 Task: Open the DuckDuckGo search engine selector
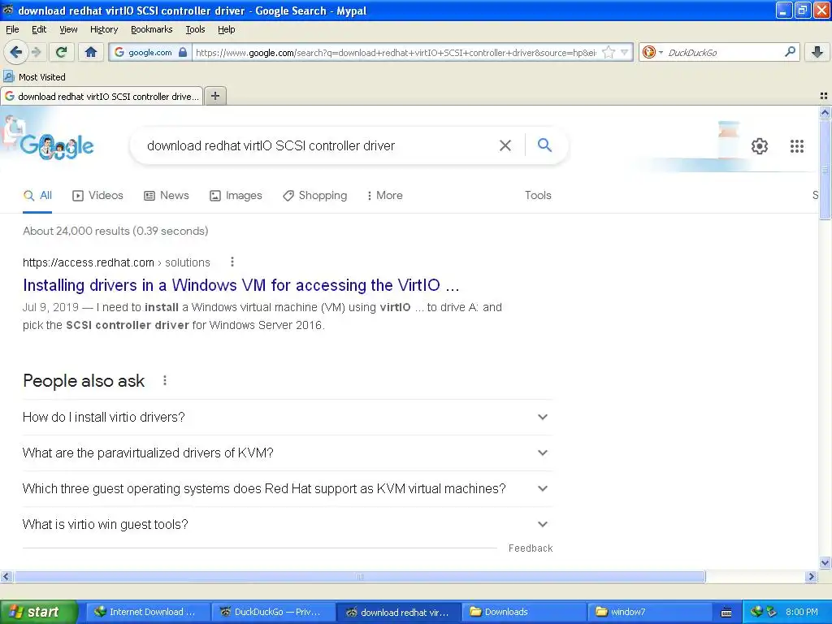pos(652,52)
